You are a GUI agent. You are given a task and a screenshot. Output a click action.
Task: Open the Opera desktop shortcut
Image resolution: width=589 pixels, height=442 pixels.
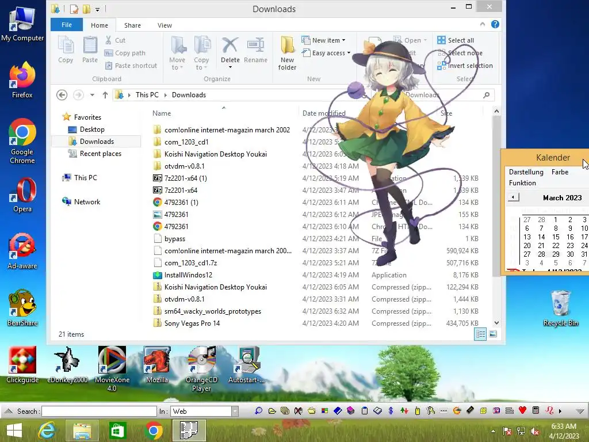[22, 196]
